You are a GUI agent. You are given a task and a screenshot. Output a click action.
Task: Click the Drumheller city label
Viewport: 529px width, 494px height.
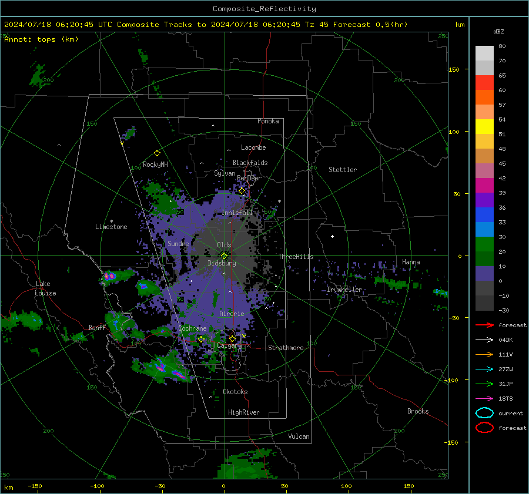345,290
